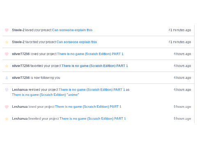The width and height of the screenshot is (197, 148).
Task: Click the star icon beside Leshanua favorited message
Action: point(7,118)
